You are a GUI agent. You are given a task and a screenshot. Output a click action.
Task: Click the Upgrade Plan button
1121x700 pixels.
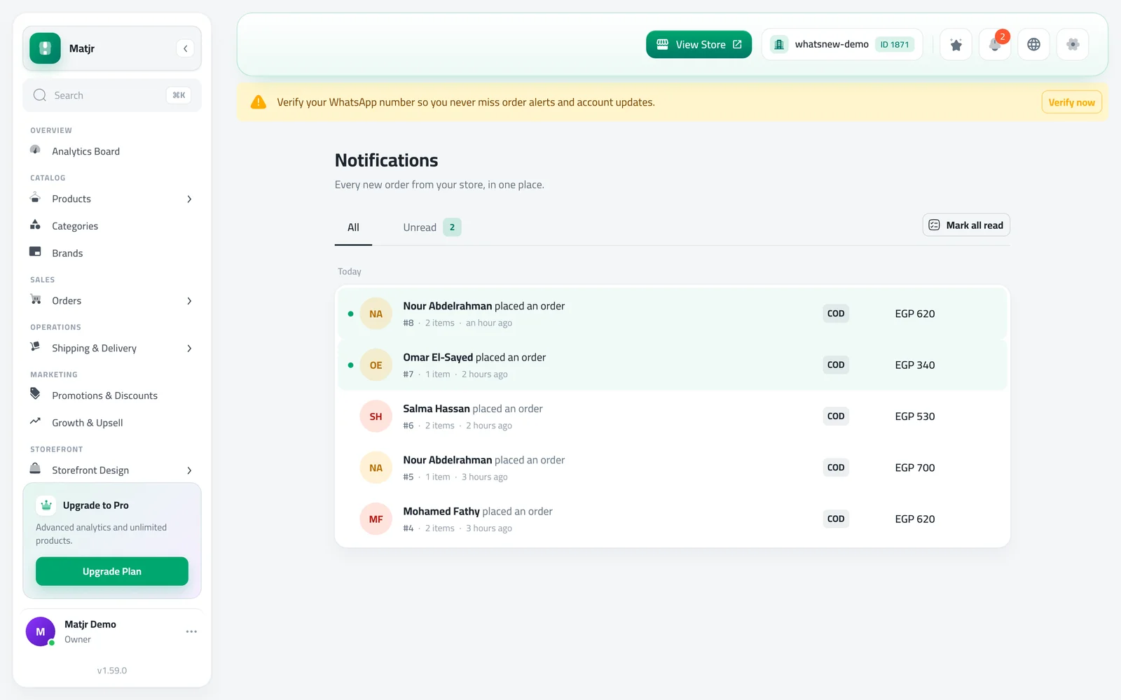pos(112,571)
